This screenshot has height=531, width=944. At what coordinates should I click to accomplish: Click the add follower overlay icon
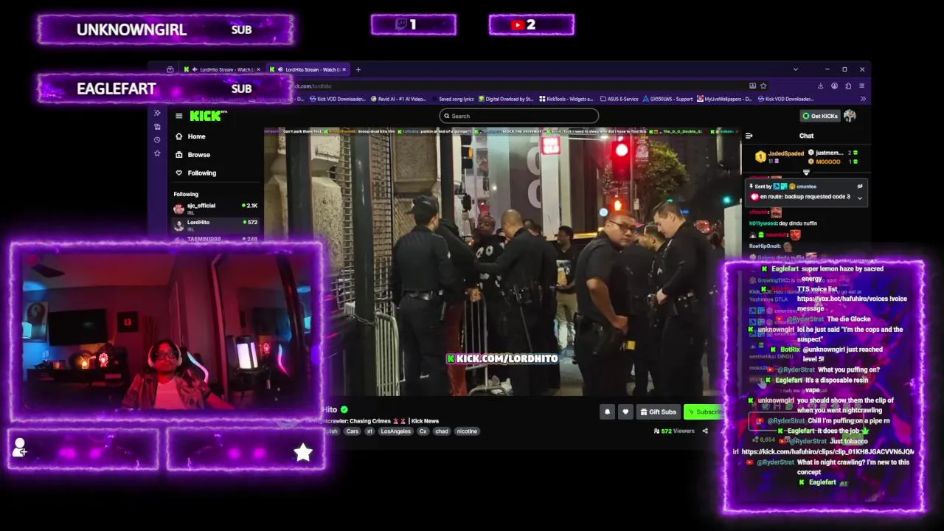point(20,447)
